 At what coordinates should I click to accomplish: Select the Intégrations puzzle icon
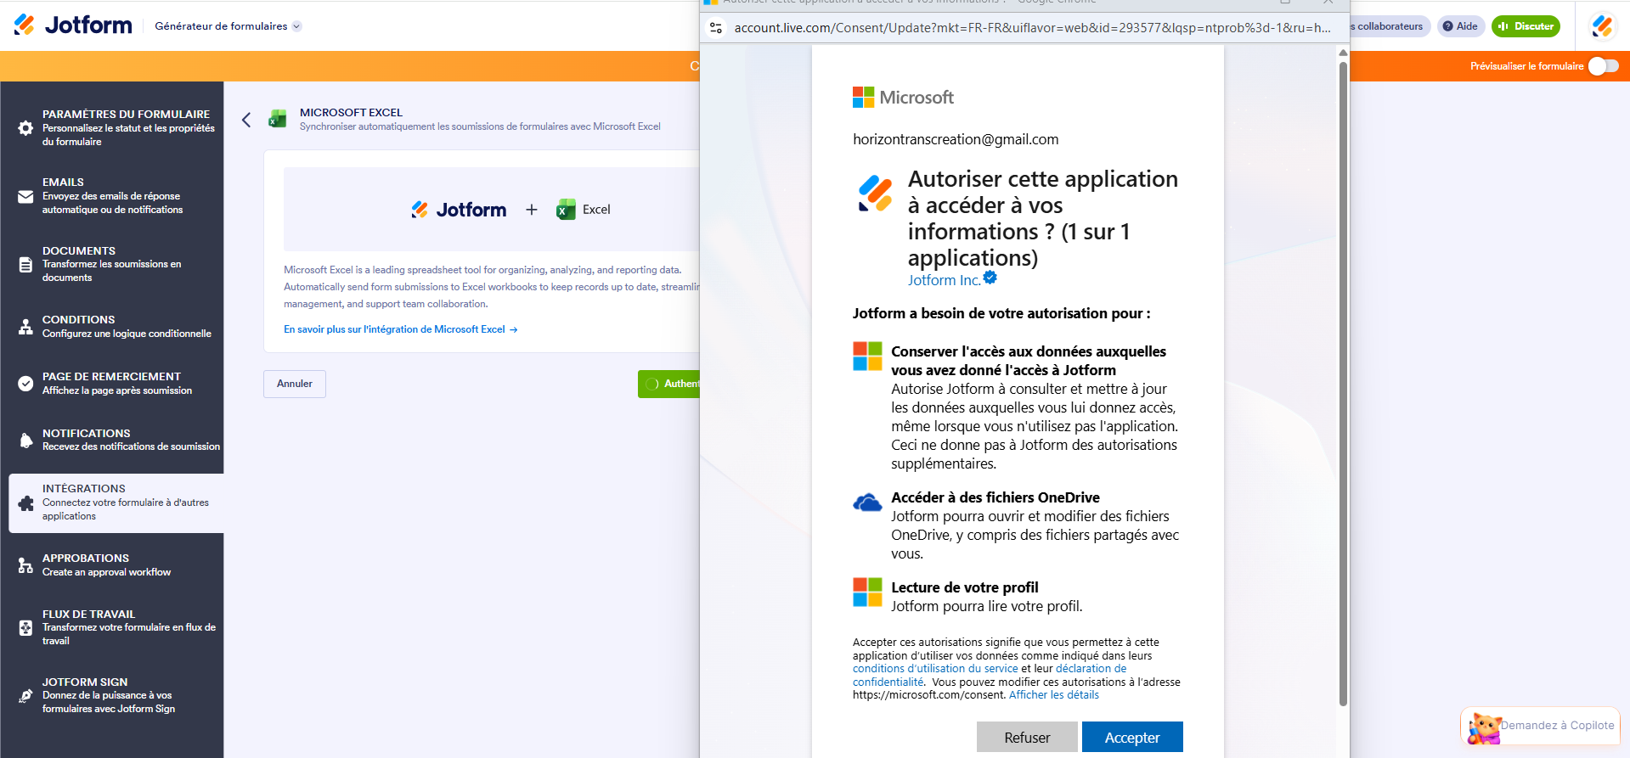tap(25, 503)
